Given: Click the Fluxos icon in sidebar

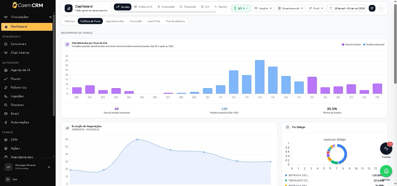Looking at the screenshot, I should (6, 79).
